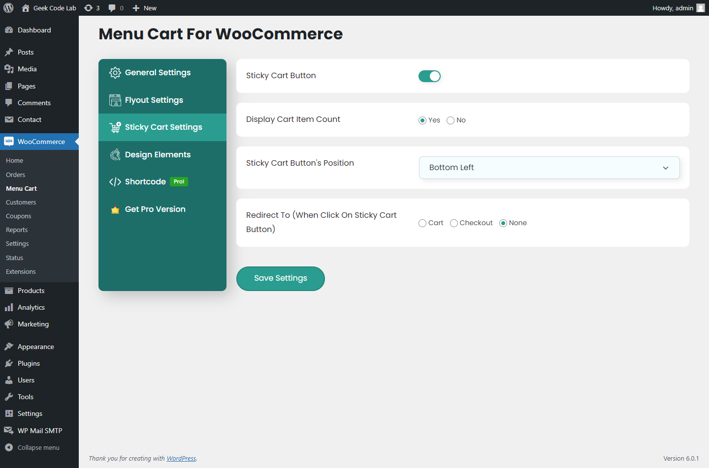Click the Tools wrench icon
The height and width of the screenshot is (468, 709).
tap(9, 397)
